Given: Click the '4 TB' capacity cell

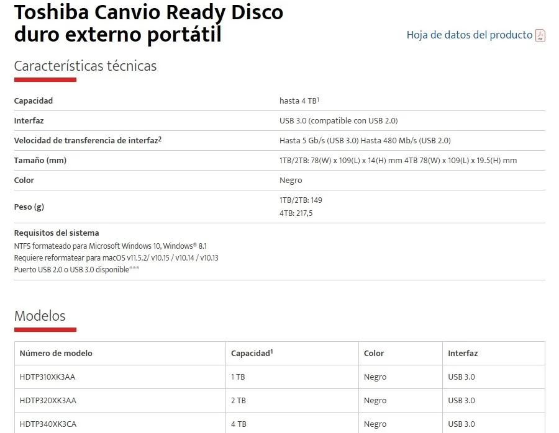Looking at the screenshot, I should click(239, 424).
